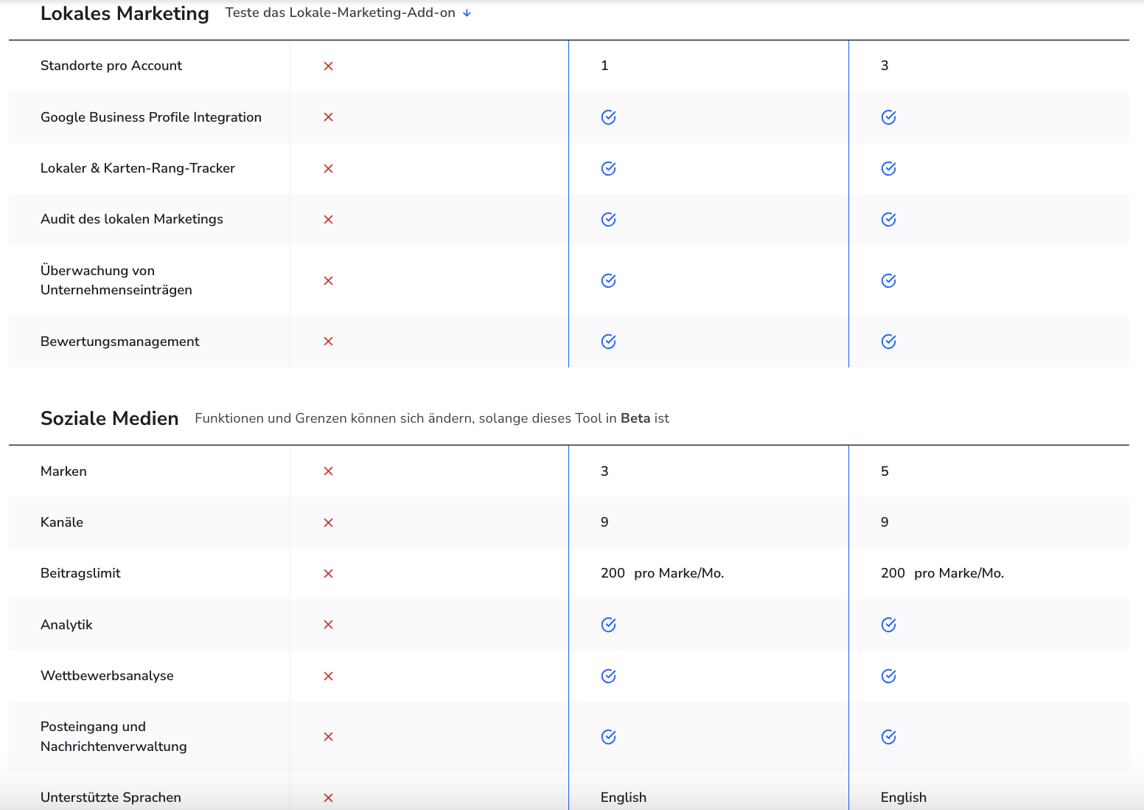Click middle-column checkmark for Google Business Profile Integration
The image size is (1144, 810).
609,117
